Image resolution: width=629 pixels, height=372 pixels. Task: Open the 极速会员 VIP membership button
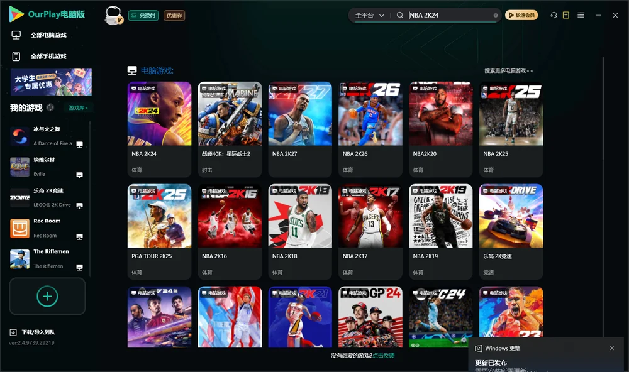click(521, 15)
